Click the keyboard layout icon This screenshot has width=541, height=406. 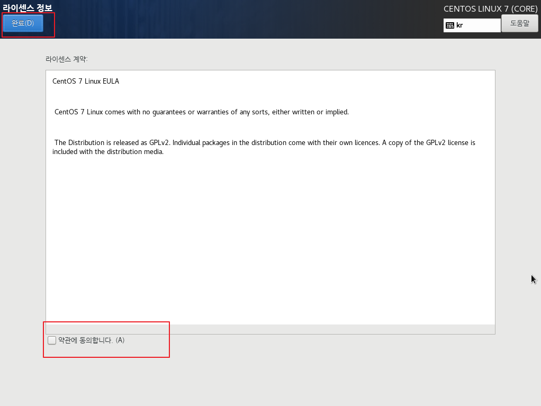[450, 25]
